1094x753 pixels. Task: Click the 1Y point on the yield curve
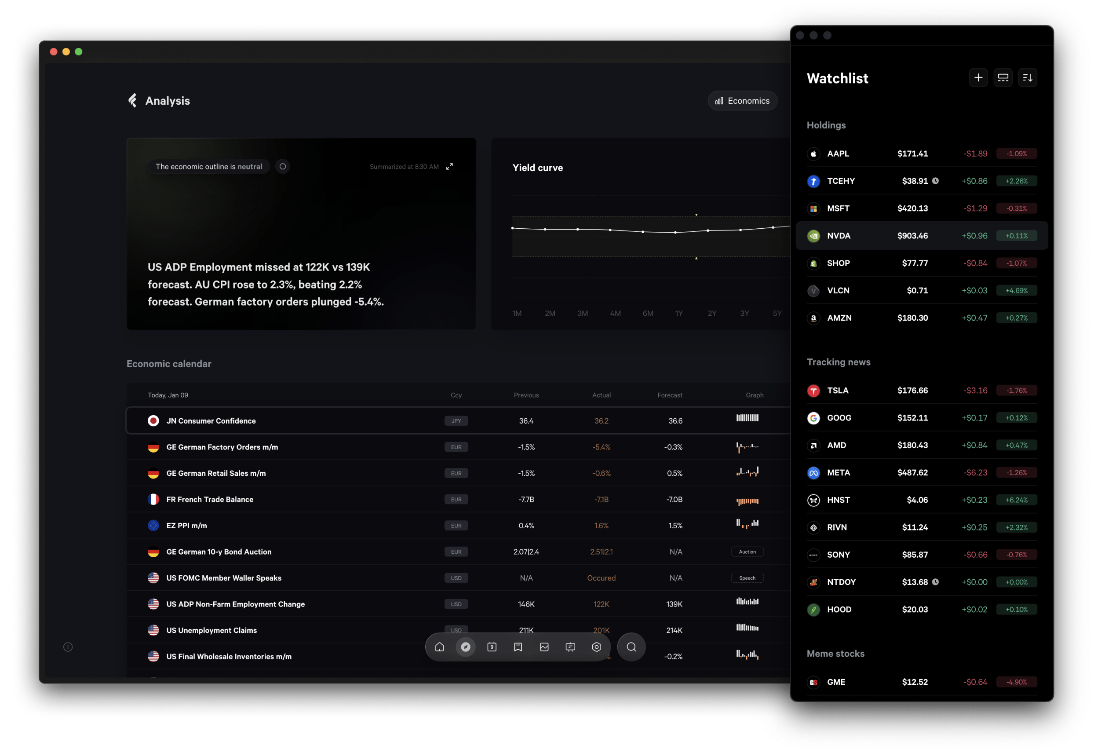[675, 232]
